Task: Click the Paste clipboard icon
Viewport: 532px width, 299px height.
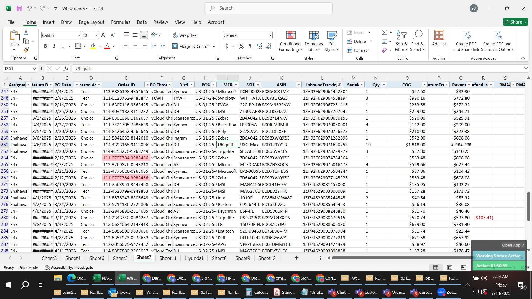Action: [14, 36]
